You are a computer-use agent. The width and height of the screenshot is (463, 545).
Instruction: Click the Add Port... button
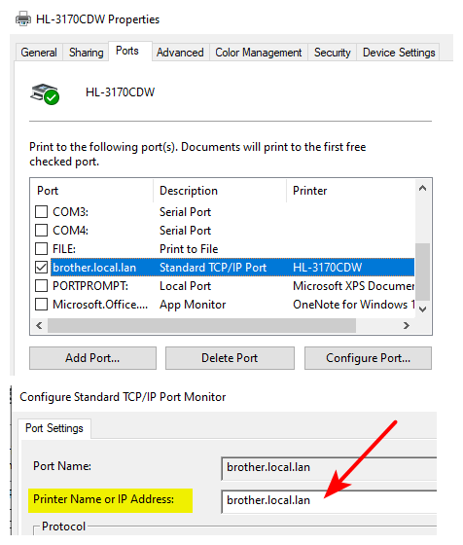(x=92, y=358)
